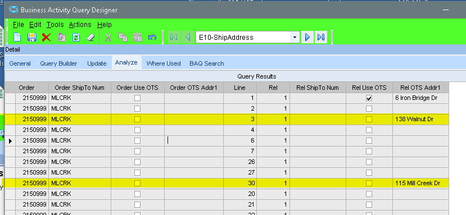Sort by Order Use OTS column header
The height and width of the screenshot is (215, 466).
tap(138, 88)
